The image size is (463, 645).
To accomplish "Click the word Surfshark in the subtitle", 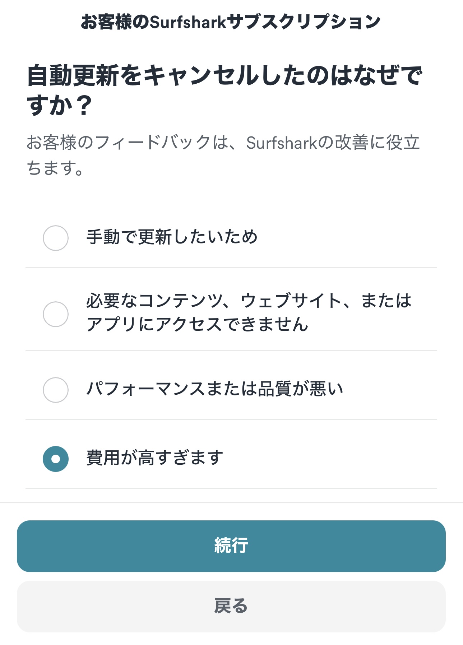I will coord(281,143).
